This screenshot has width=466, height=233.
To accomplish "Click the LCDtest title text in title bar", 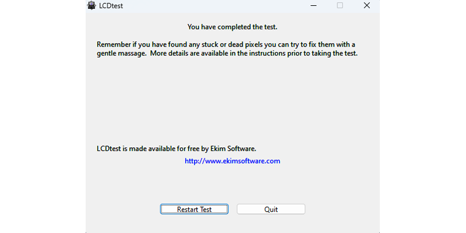I will [111, 6].
